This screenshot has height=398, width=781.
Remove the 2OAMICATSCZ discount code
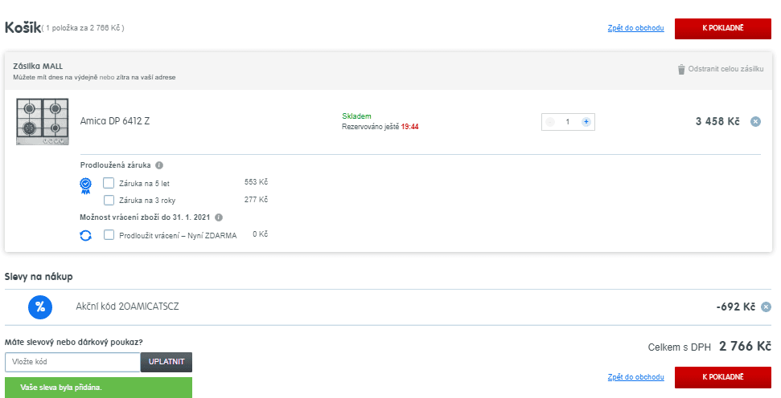[767, 307]
